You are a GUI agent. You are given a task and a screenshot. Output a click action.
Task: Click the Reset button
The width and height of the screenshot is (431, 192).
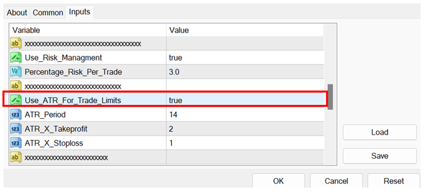click(393, 181)
